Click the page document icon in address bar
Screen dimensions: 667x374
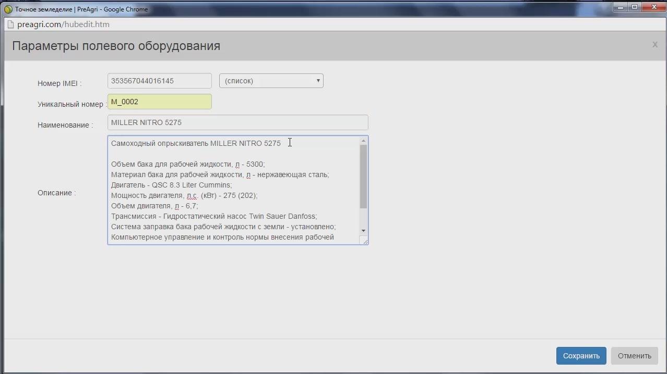pyautogui.click(x=10, y=24)
